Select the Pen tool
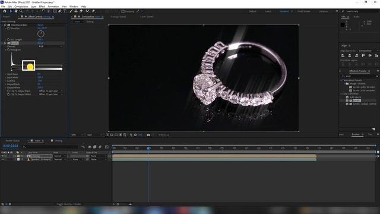This screenshot has width=380, height=214. [59, 11]
